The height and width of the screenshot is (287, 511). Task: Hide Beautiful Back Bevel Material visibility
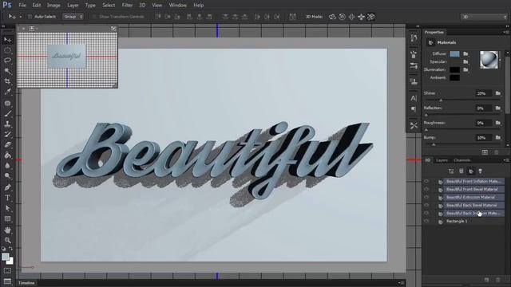click(x=426, y=205)
